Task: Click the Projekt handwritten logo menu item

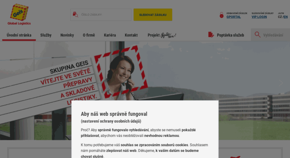Action: 162,35
